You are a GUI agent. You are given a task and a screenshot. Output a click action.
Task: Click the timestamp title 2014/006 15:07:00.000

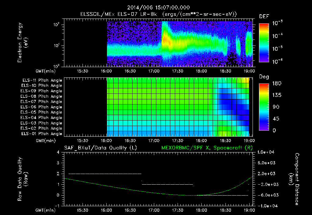tap(158, 8)
